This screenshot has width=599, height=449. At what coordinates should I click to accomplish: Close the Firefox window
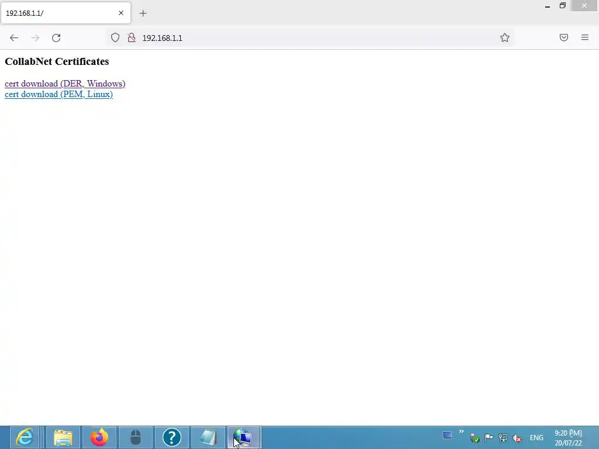[584, 6]
